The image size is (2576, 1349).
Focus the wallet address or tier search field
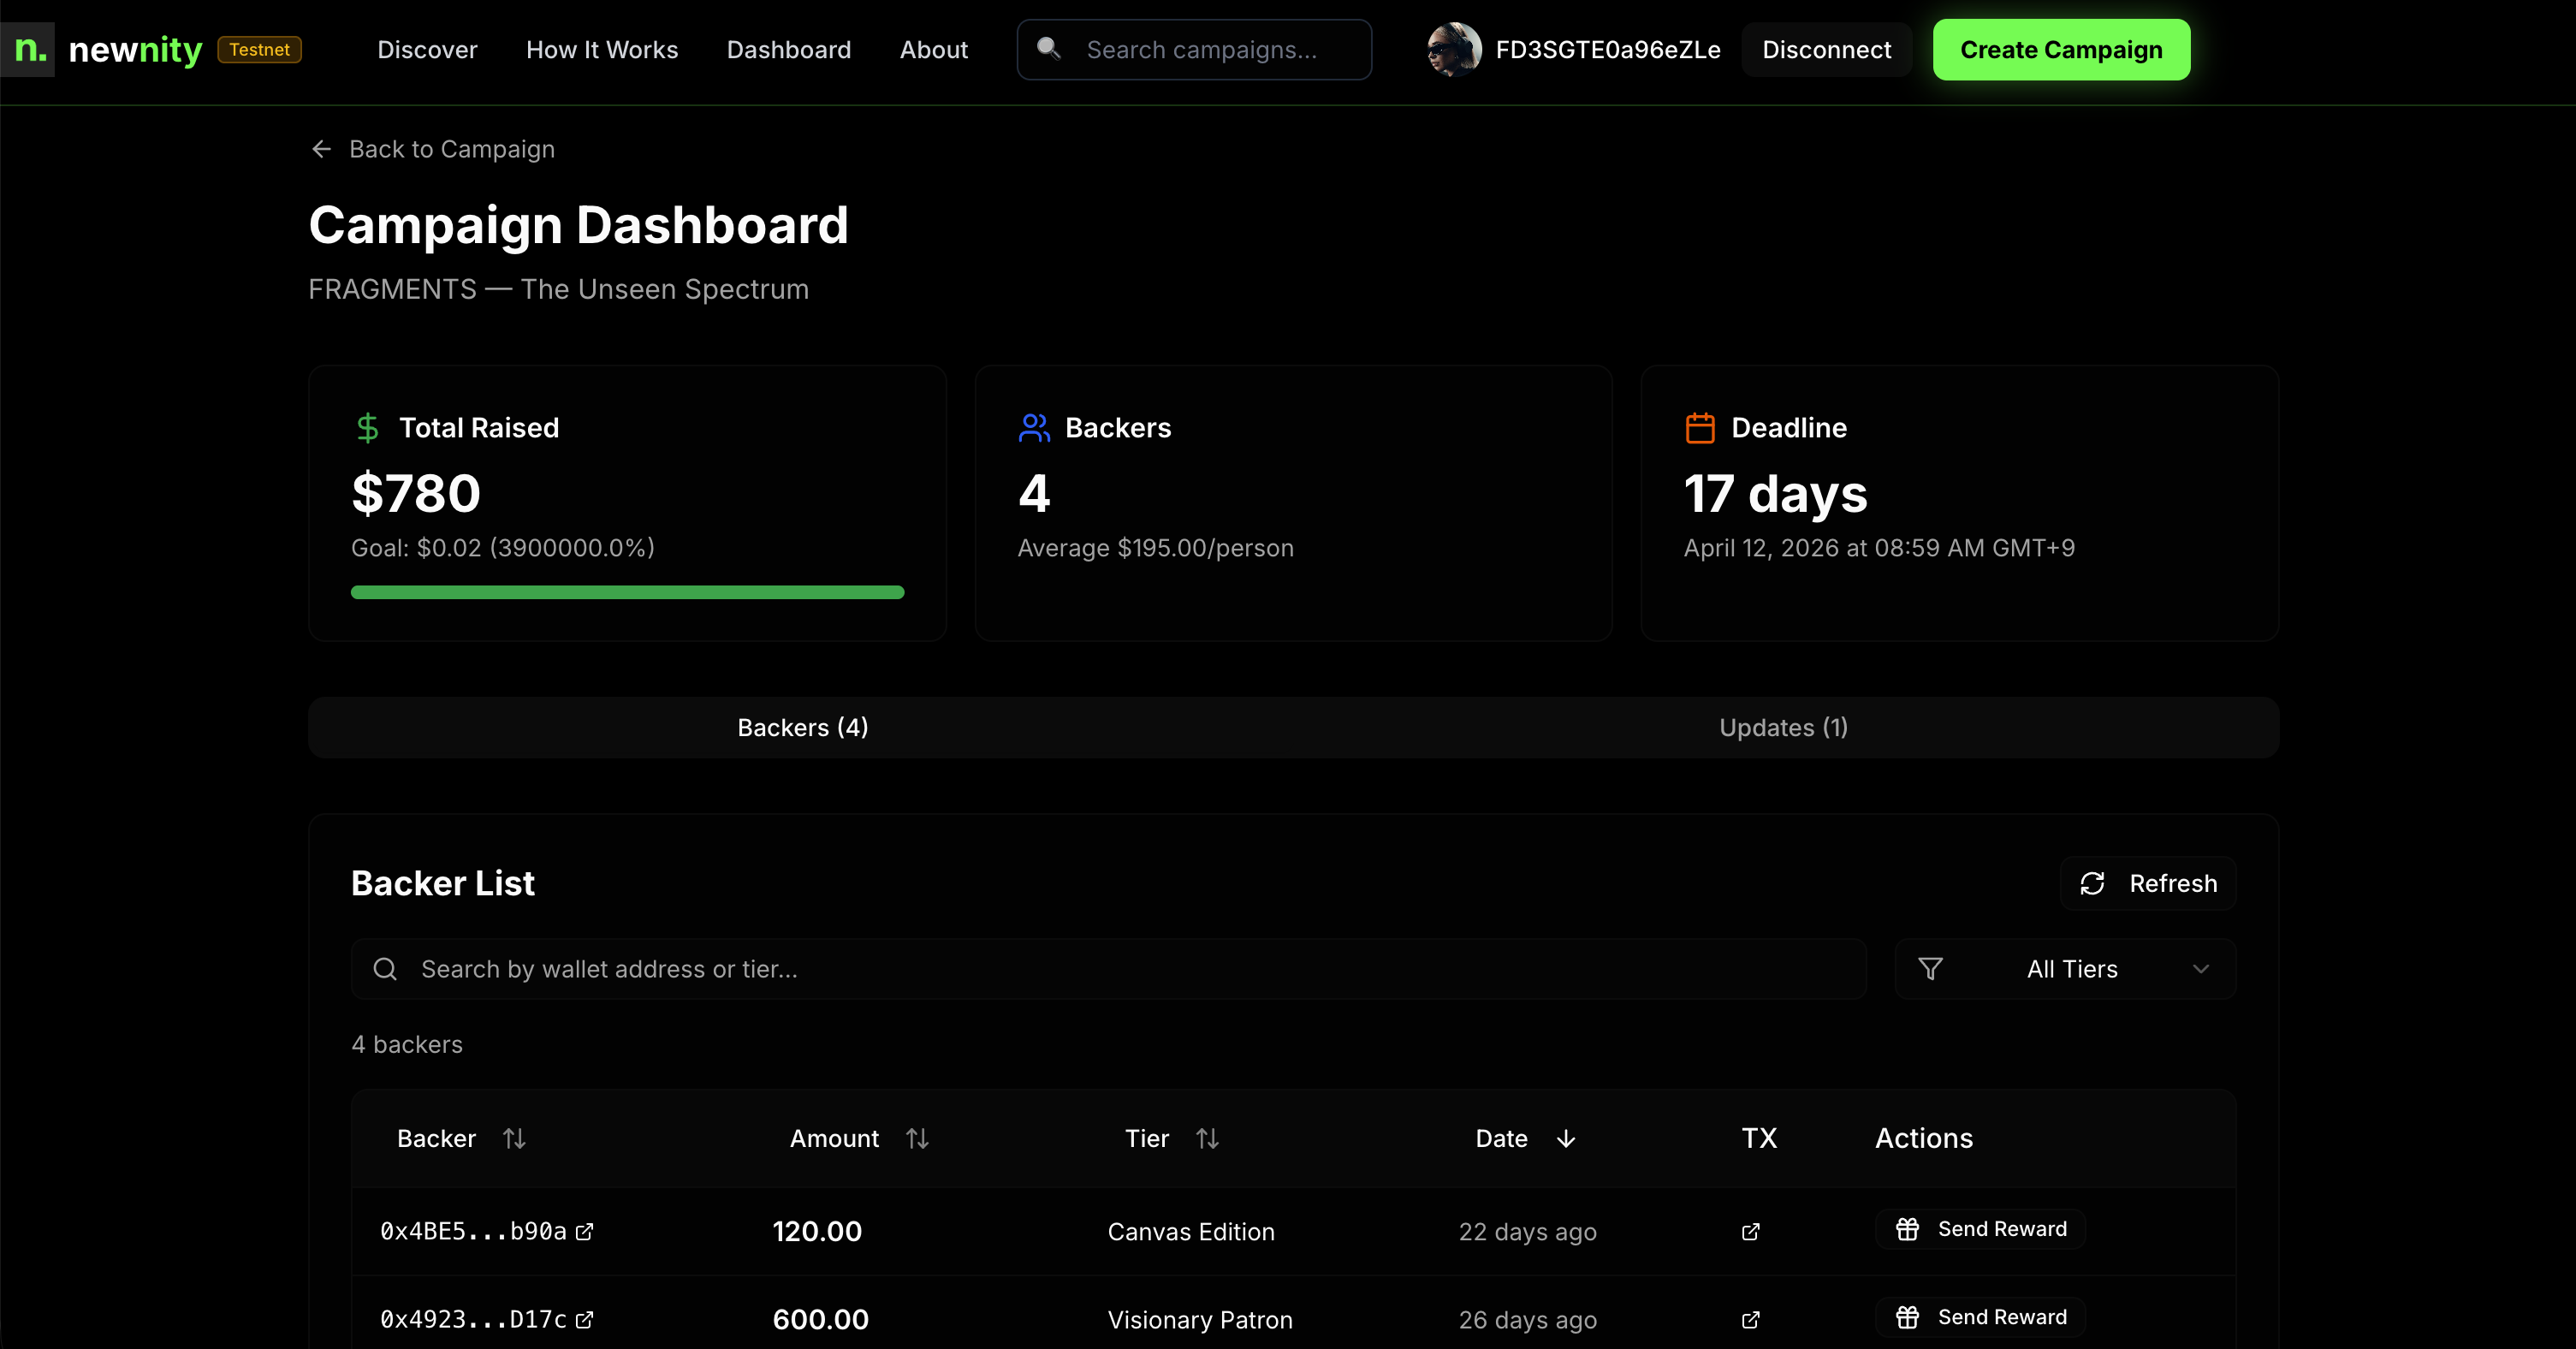click(x=1108, y=968)
